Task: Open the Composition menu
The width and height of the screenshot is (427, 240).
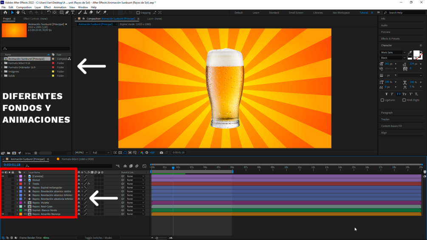Action: (24, 7)
